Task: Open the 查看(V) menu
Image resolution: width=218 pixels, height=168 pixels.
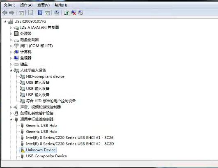Action: coord(44,5)
